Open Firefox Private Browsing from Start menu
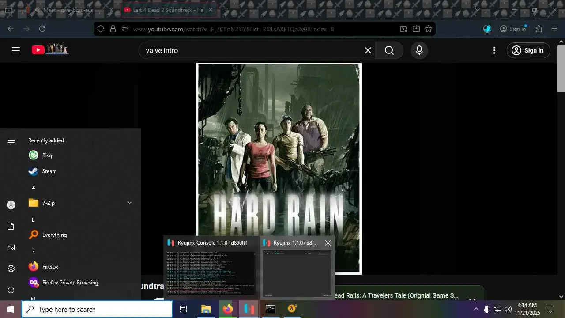Image resolution: width=565 pixels, height=318 pixels. (x=81, y=283)
